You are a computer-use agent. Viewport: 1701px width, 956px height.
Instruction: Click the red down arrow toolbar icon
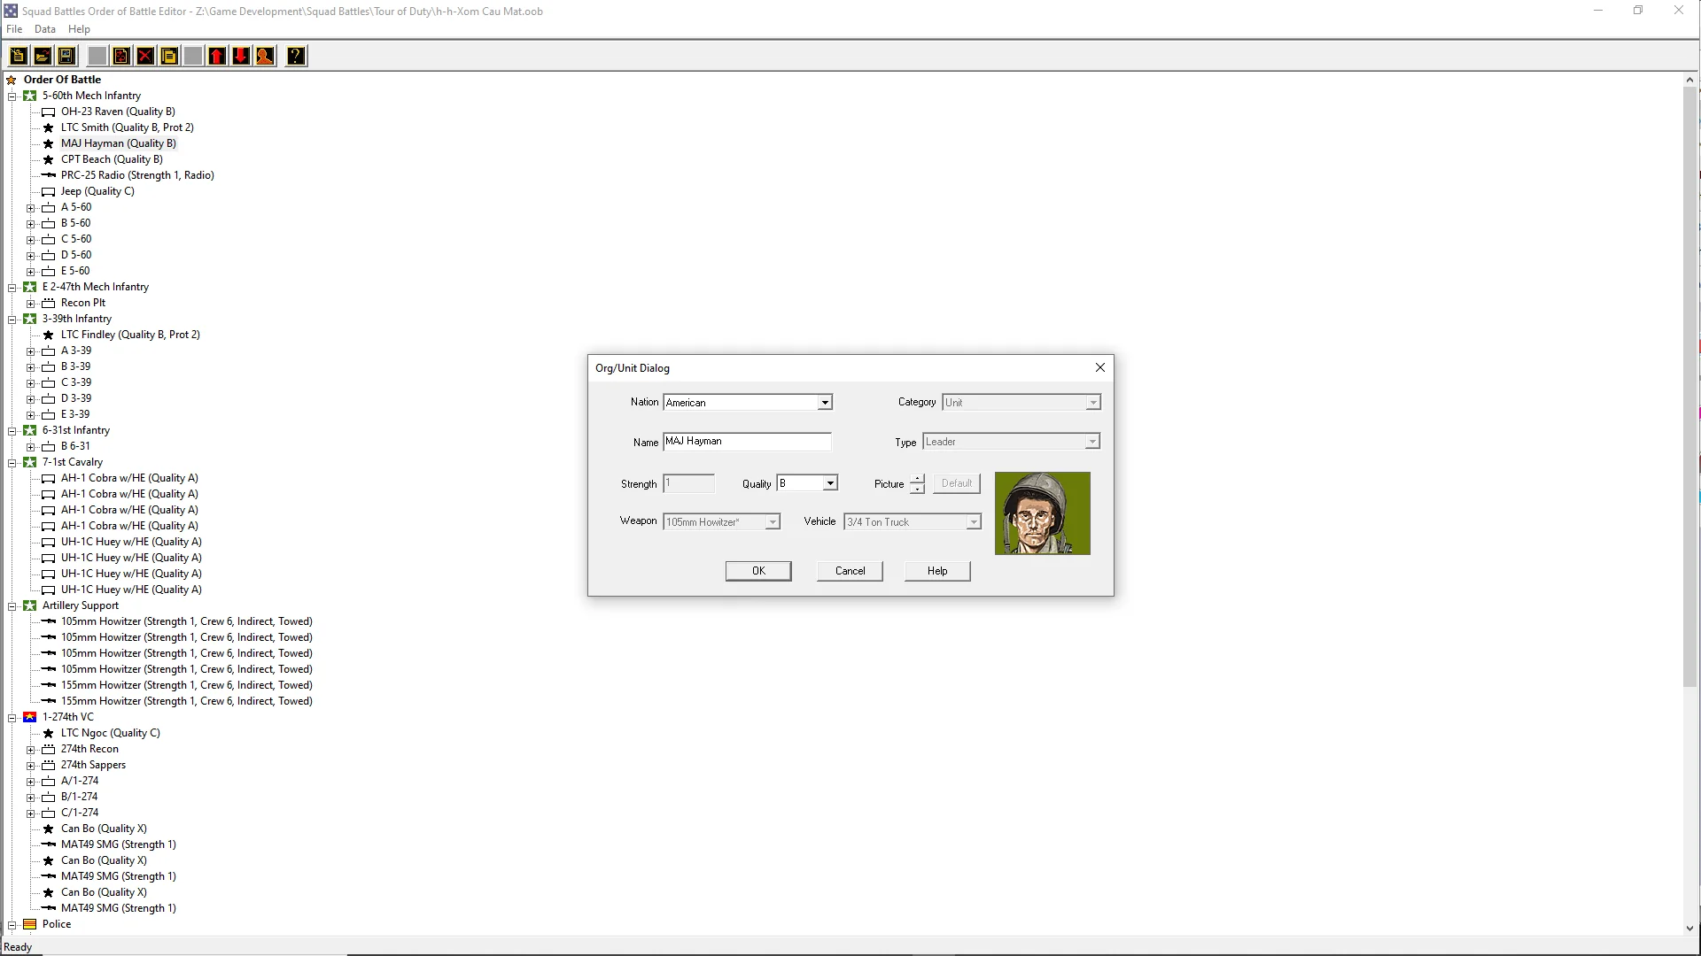(x=241, y=57)
